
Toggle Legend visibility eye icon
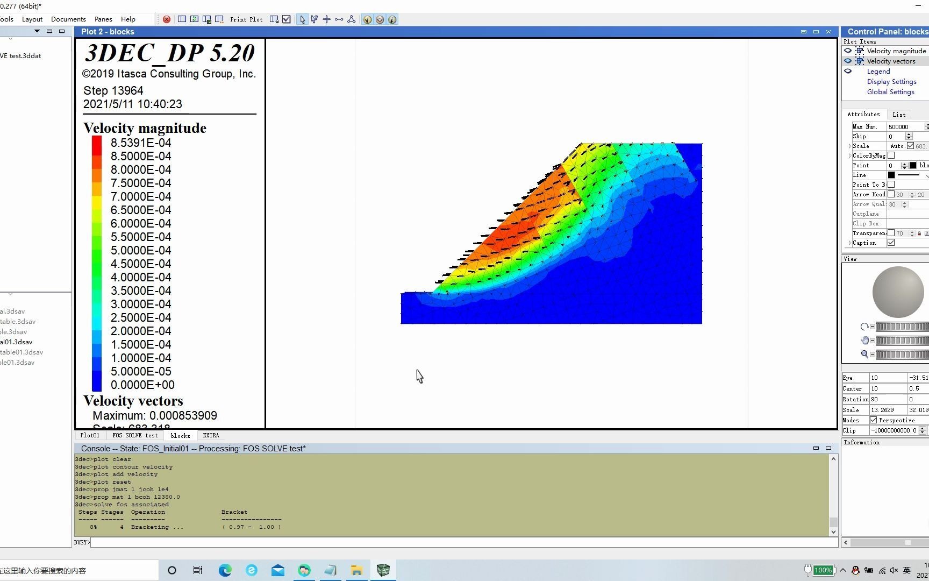pos(848,72)
